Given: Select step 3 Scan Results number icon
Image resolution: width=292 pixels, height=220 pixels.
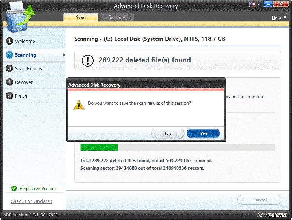Looking at the screenshot, I should coord(9,68).
